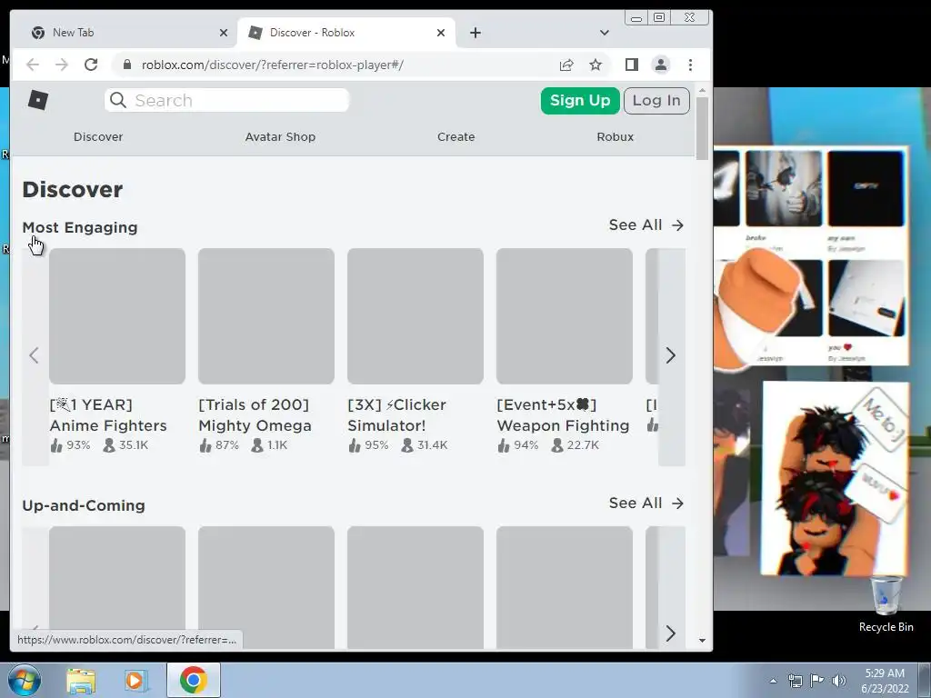Share this page via share icon

pyautogui.click(x=566, y=65)
